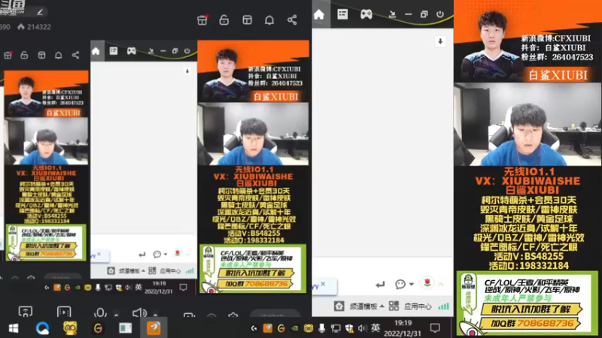
Task: Click the grid icon beside the large 应用中心 label
Action: (x=394, y=306)
